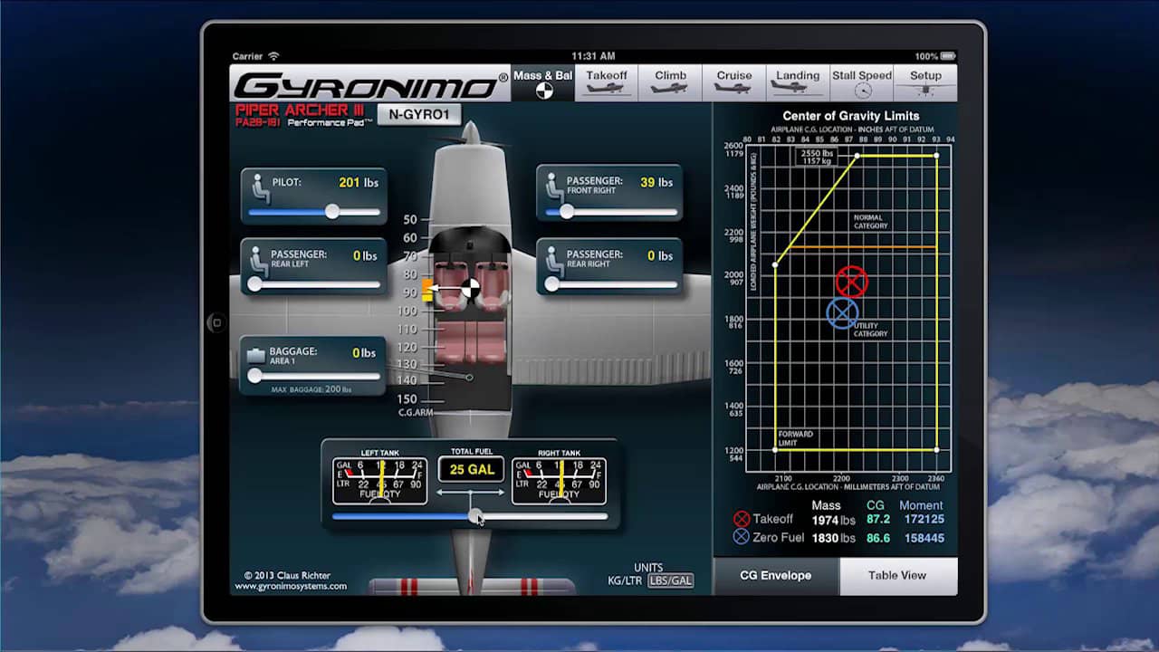Show the CG Envelope view
Image resolution: width=1159 pixels, height=652 pixels.
pyautogui.click(x=776, y=576)
